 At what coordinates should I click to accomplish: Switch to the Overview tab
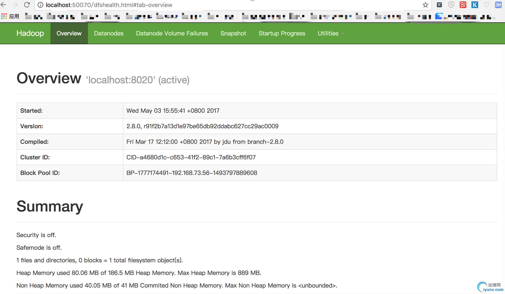69,33
